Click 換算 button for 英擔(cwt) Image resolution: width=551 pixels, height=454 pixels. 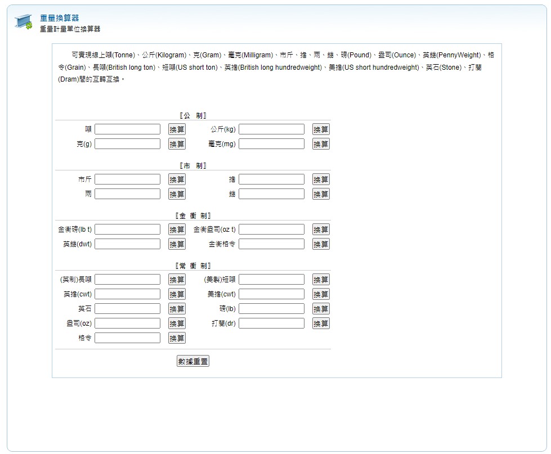(177, 294)
